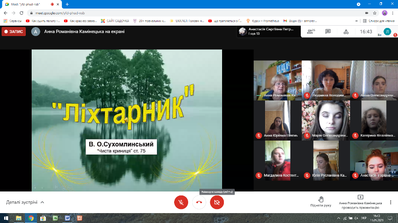Click the shared 'Ліхтарник' presentation slide
Image resolution: width=398 pixels, height=223 pixels.
(127, 120)
